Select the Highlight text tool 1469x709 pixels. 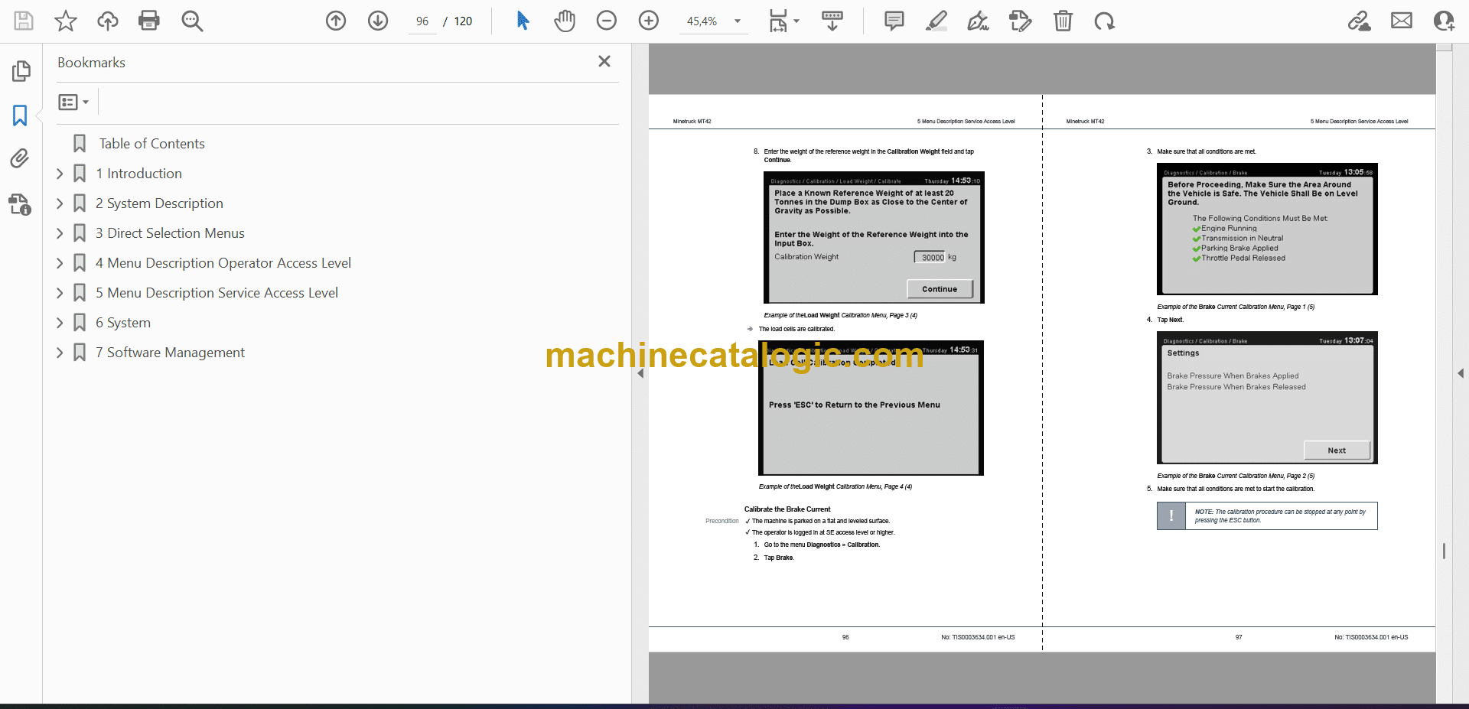click(x=936, y=21)
